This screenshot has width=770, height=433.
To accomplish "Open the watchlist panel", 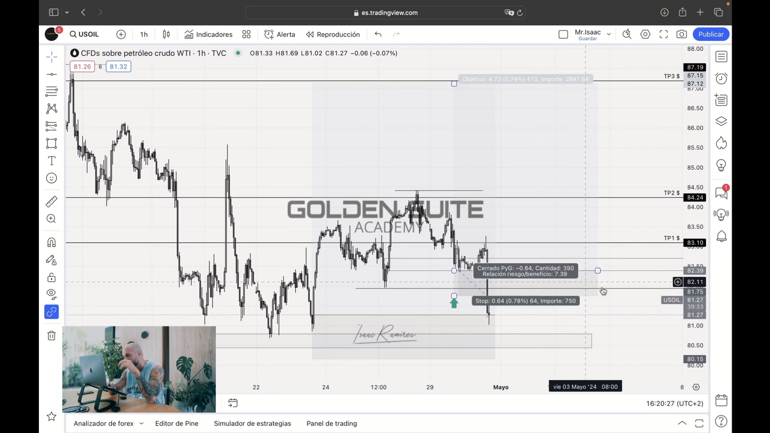I will coord(722,56).
